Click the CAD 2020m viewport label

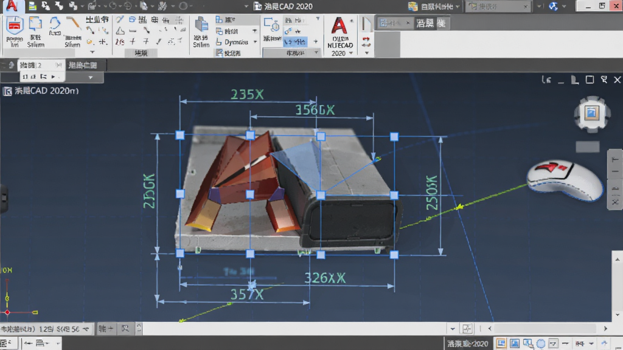[46, 91]
